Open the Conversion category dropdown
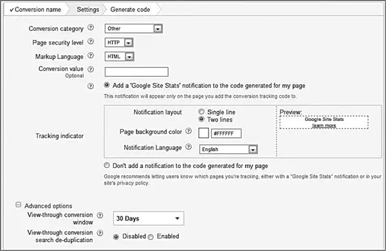The width and height of the screenshot is (386, 251). 134,28
